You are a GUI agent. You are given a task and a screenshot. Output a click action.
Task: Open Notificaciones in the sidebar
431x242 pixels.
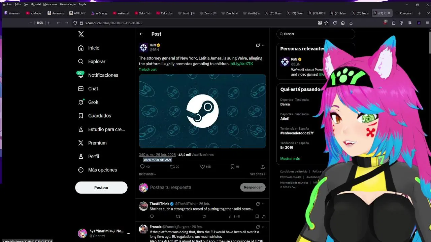[x=98, y=75]
